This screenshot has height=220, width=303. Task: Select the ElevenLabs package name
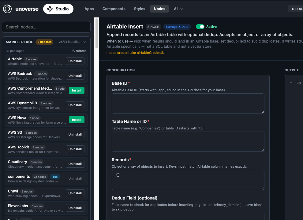pos(18,206)
